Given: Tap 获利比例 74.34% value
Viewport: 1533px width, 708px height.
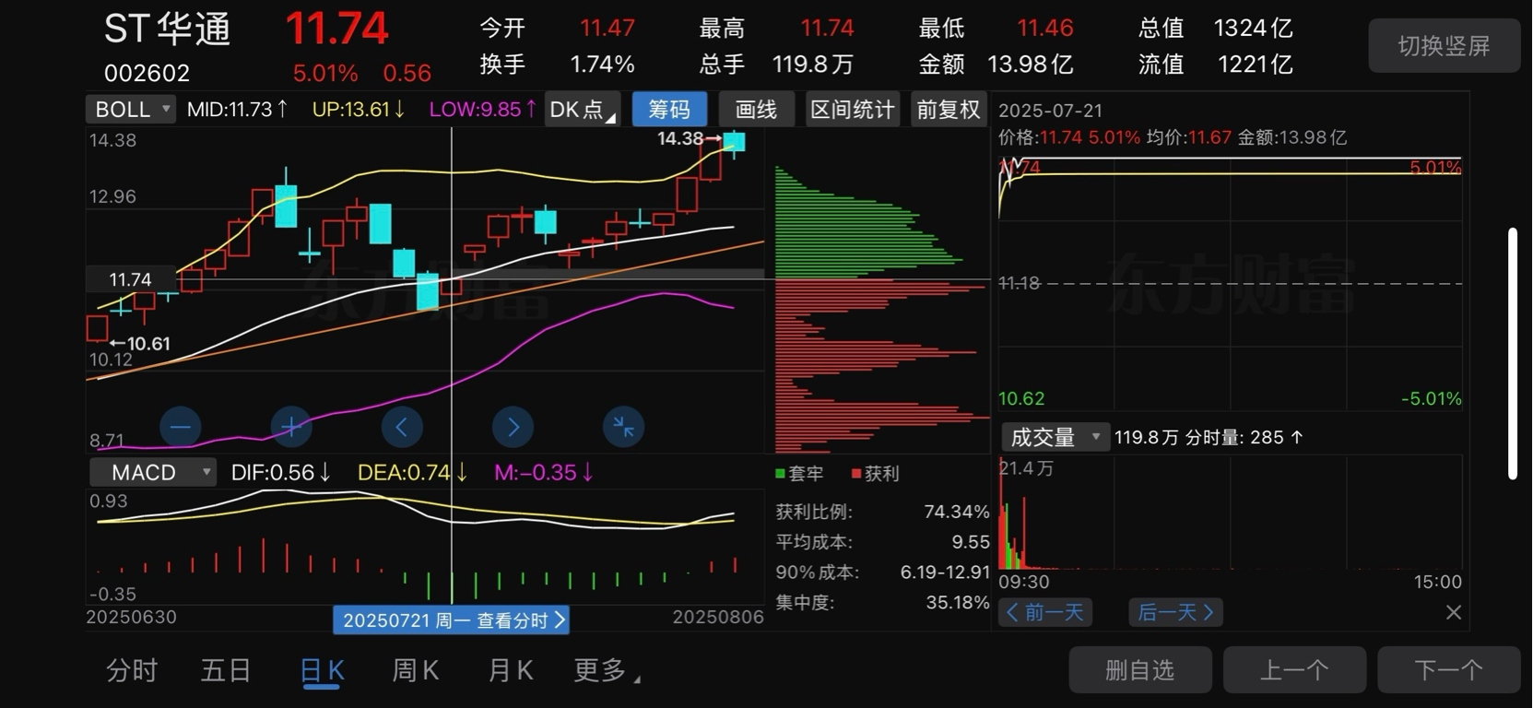Looking at the screenshot, I should tap(957, 512).
